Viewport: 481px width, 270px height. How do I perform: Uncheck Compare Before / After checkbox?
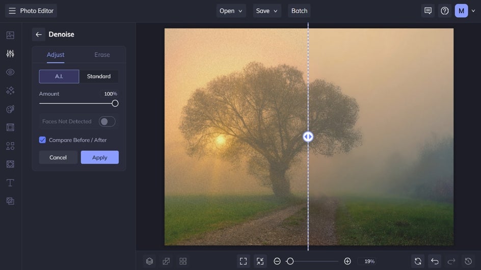pyautogui.click(x=42, y=140)
